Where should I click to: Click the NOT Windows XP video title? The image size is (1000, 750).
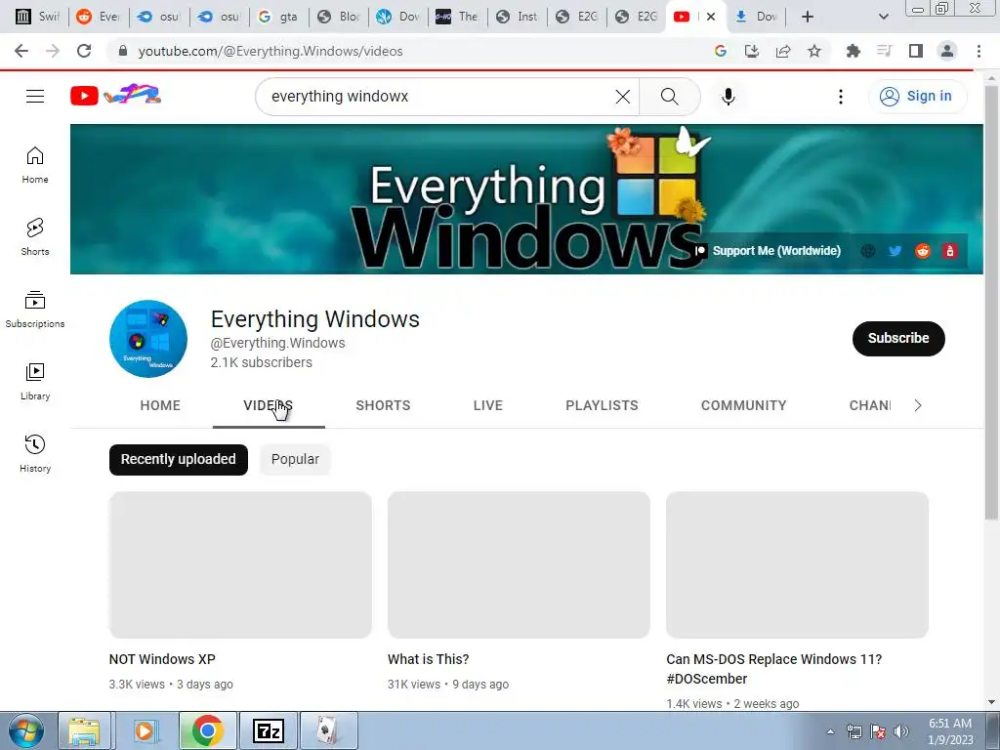pos(163,659)
